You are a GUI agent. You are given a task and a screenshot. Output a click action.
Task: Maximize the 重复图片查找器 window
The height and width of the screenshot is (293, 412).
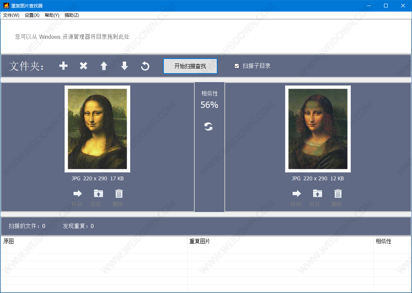coord(386,6)
